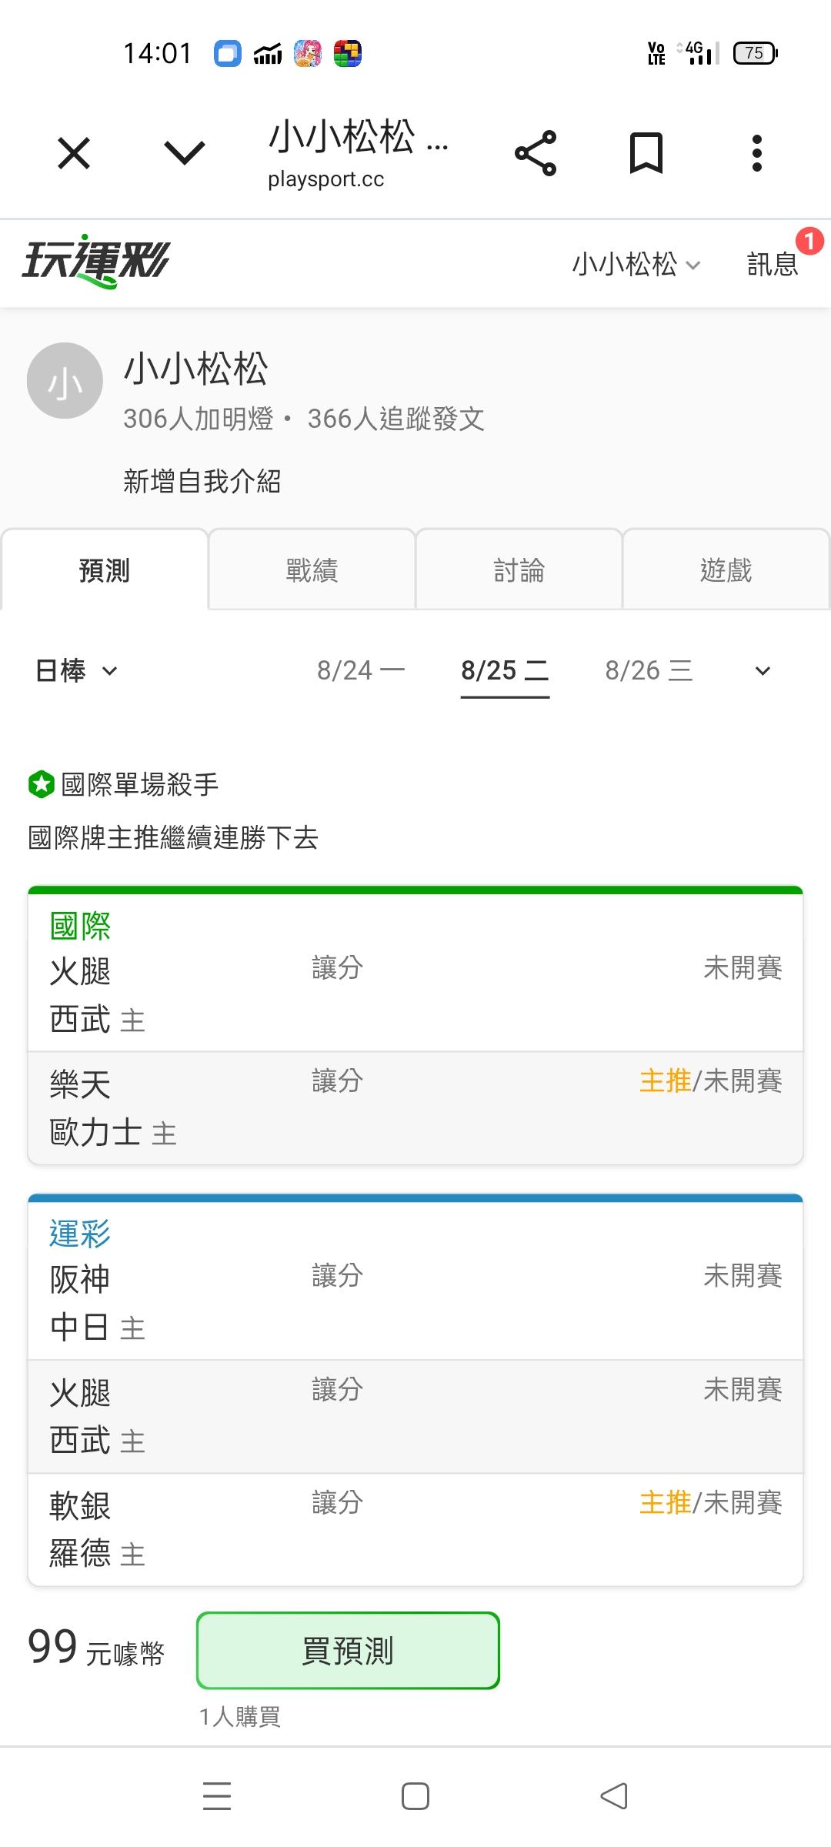This screenshot has width=831, height=1847.
Task: Close the browser tab with X icon
Action: pyautogui.click(x=74, y=153)
